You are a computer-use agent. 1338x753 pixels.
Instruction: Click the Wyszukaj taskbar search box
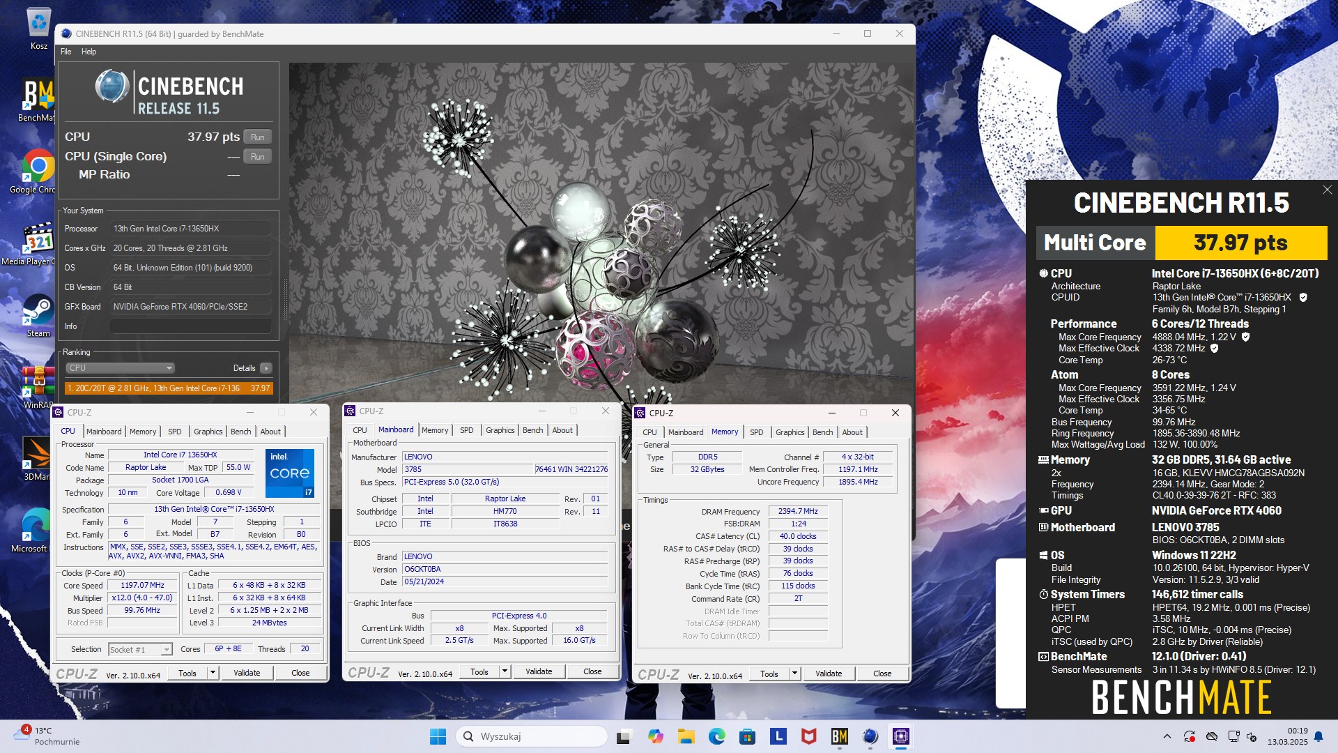532,736
